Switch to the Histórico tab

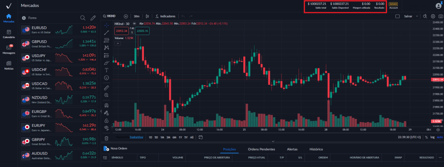316,149
